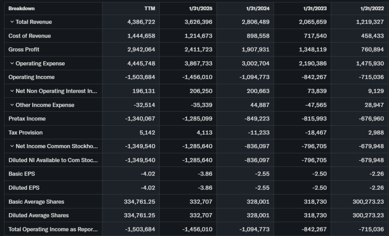Expand Net Non Operating Interest chevron
Image resolution: width=389 pixels, height=236 pixels.
click(12, 91)
